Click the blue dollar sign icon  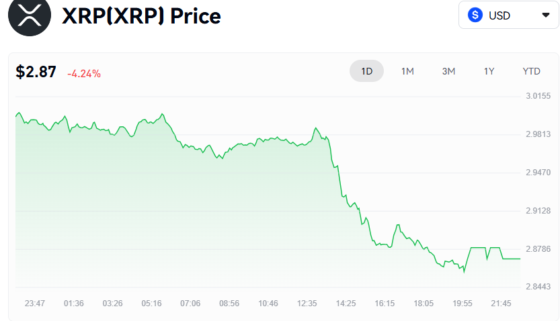pos(476,15)
